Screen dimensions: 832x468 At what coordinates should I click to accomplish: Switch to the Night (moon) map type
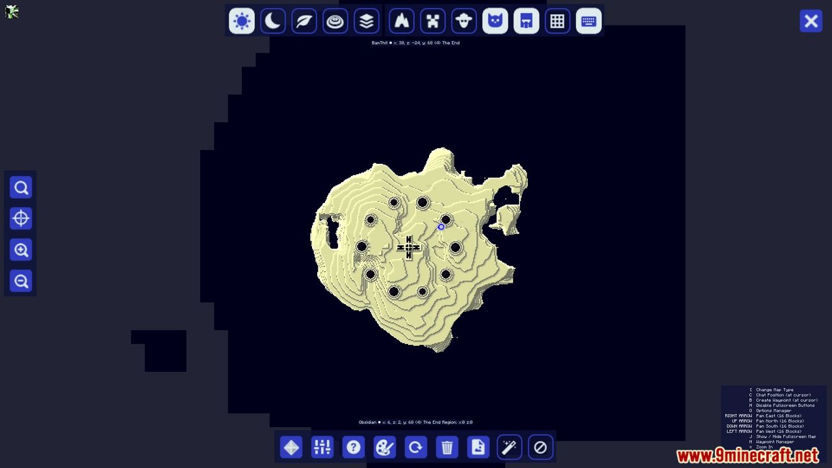coord(273,21)
